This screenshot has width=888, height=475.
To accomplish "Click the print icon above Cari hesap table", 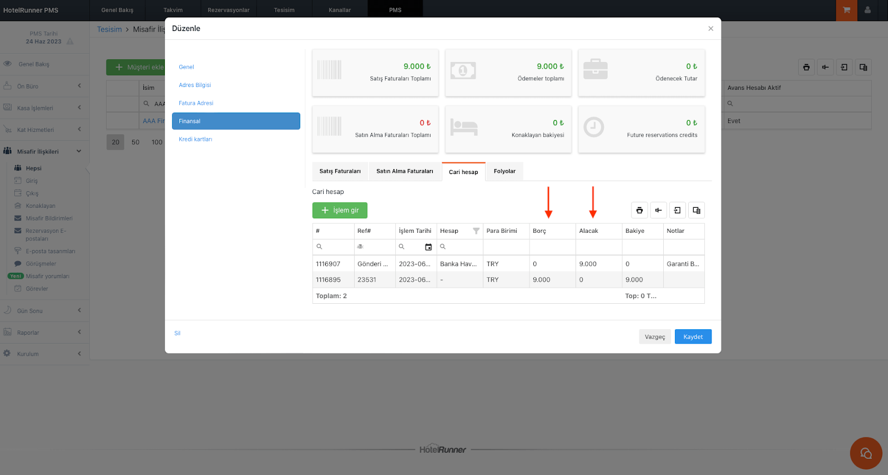I will click(x=639, y=211).
